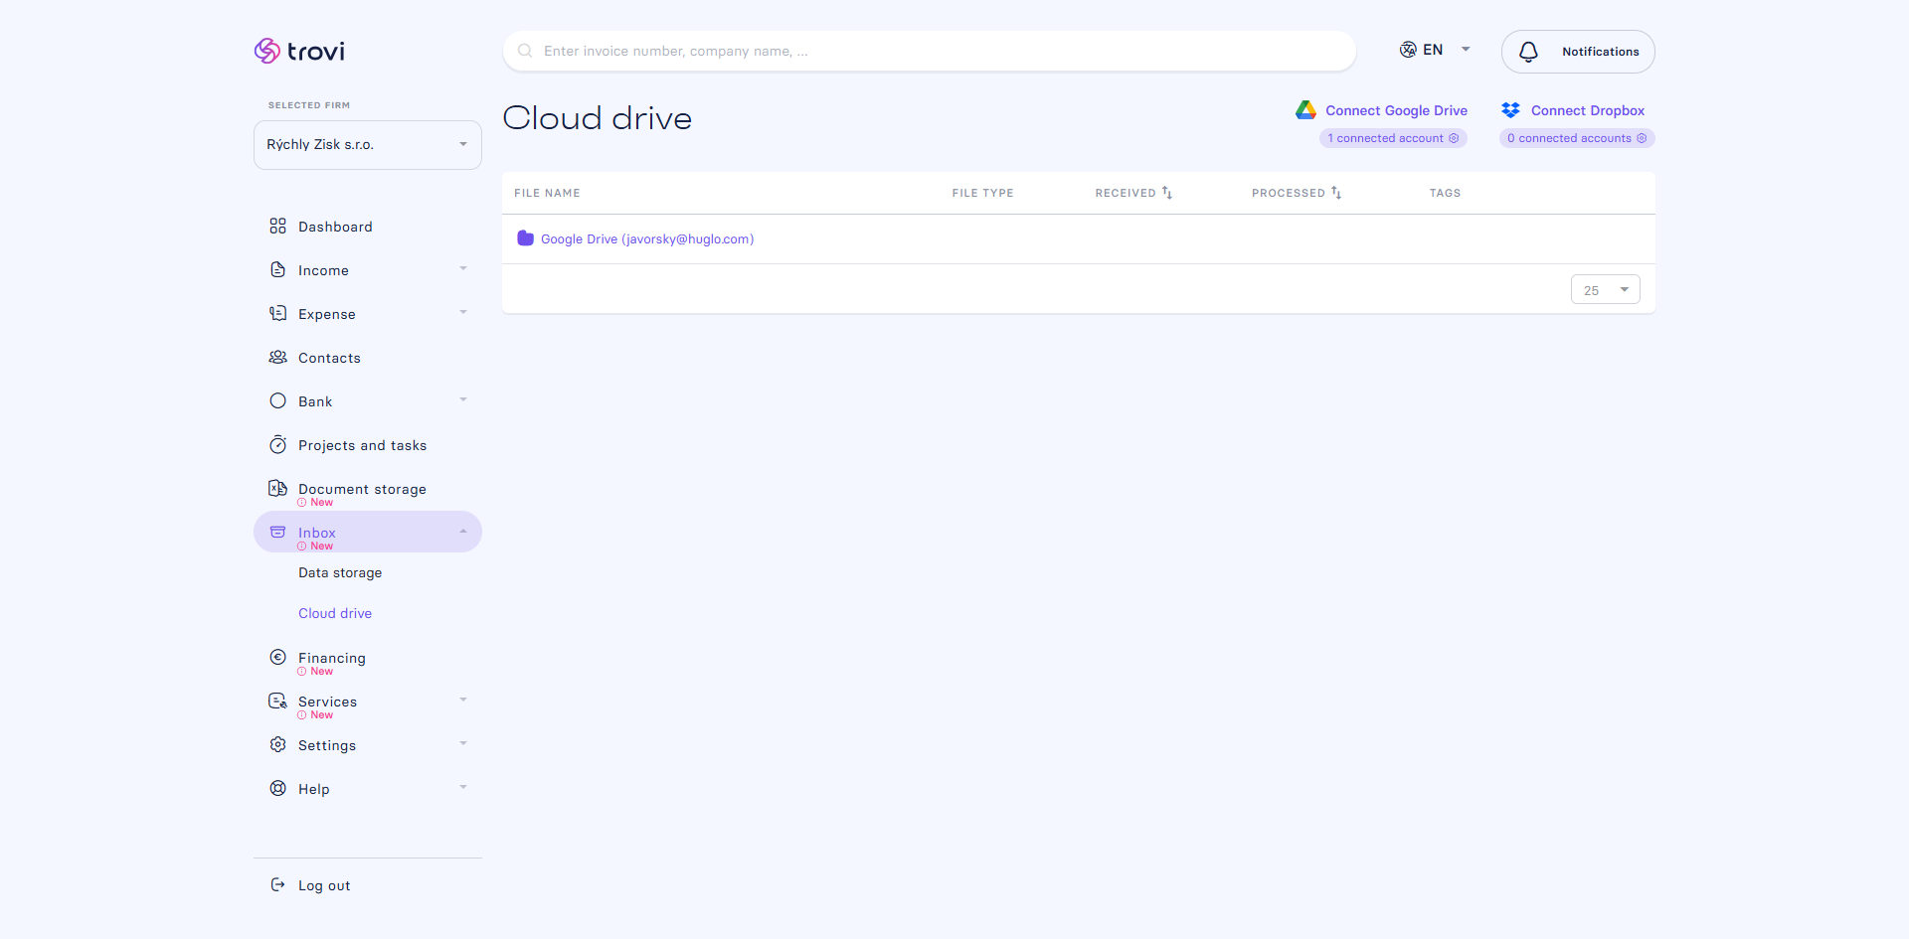Click the 0 connected accounts badge

coord(1577,138)
